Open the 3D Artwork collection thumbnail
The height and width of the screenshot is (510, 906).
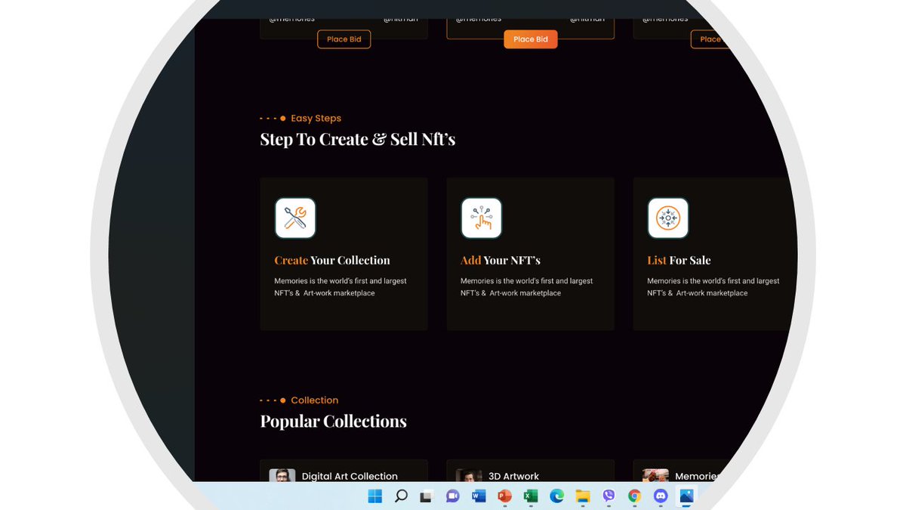(x=468, y=475)
